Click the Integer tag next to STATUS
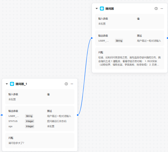This screenshot has height=152, width=168. coord(30,121)
